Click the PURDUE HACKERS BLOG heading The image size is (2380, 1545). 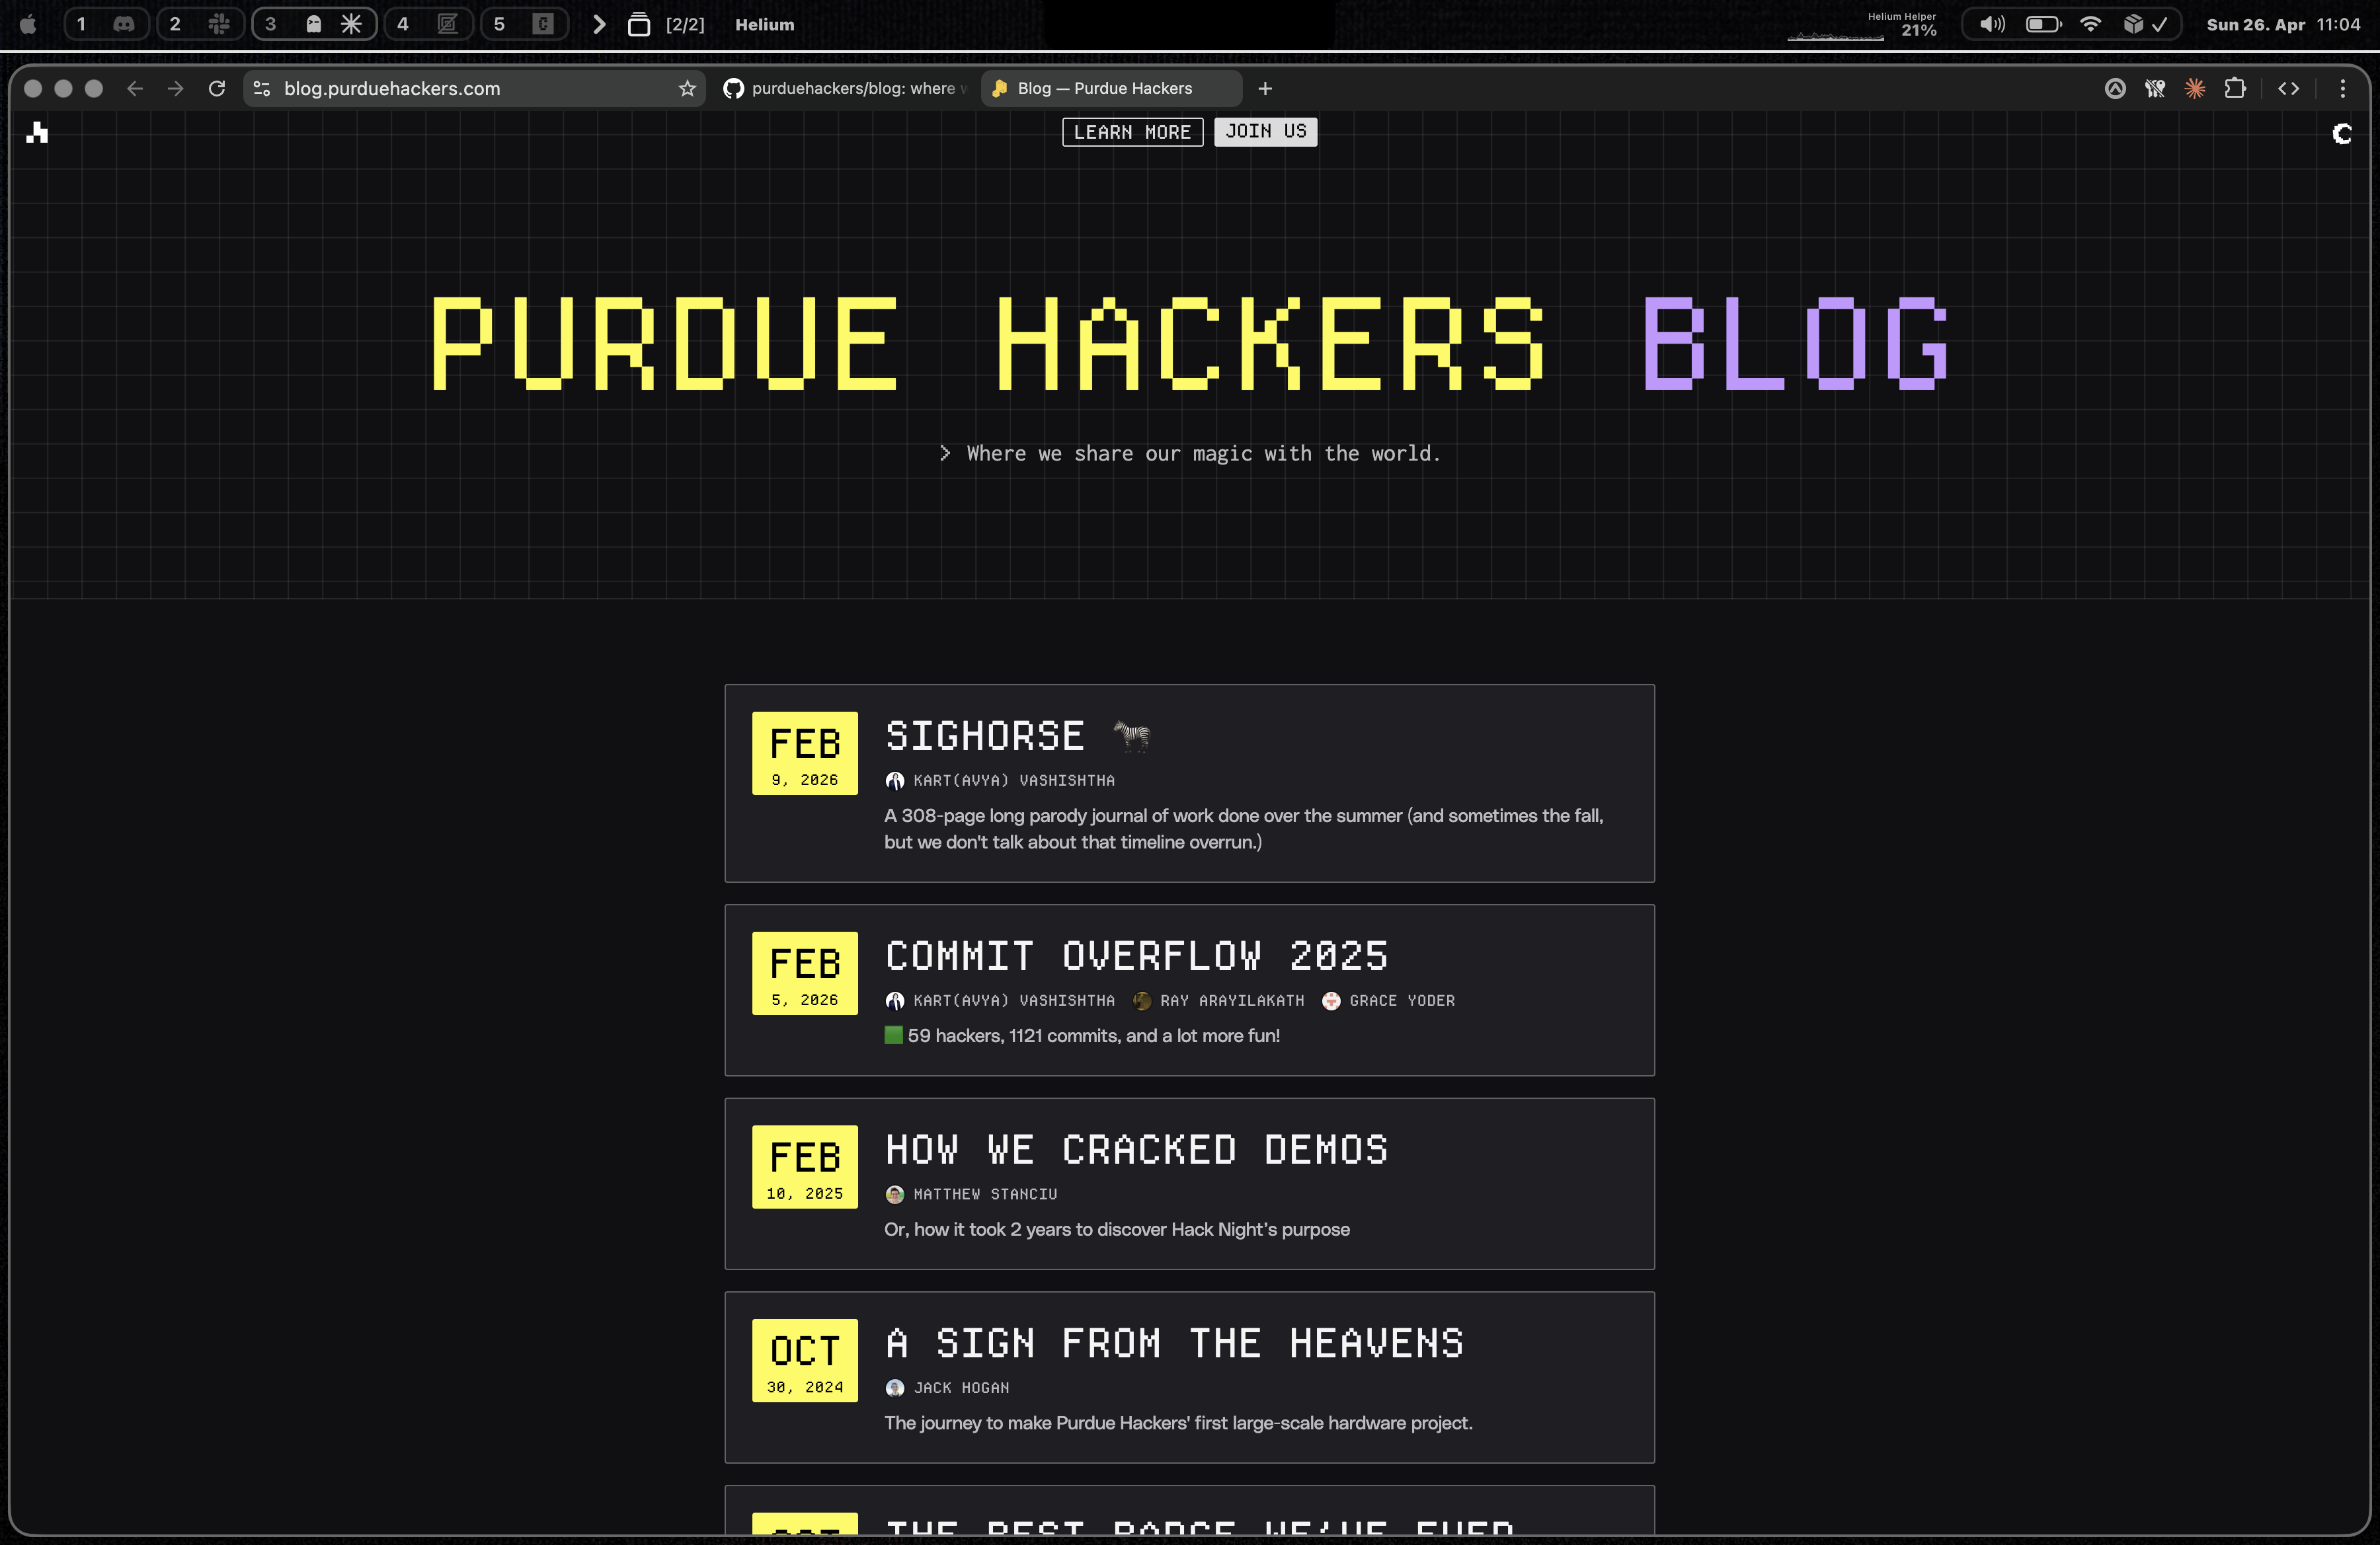(1190, 343)
